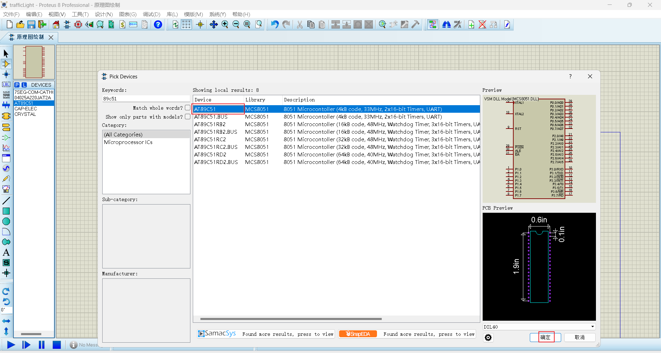The width and height of the screenshot is (661, 353).
Task: Enable Match whole words checkbox
Action: pyautogui.click(x=188, y=108)
